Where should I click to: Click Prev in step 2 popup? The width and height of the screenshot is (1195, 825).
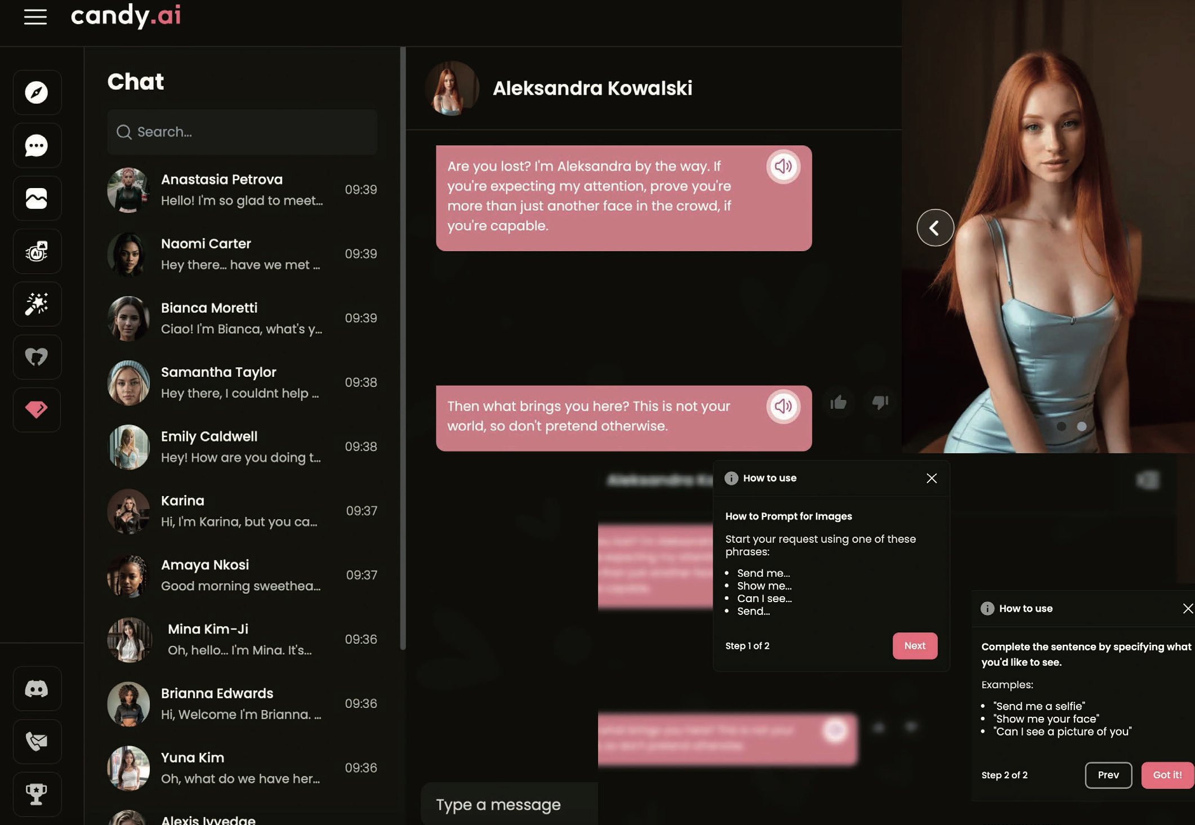click(x=1108, y=775)
